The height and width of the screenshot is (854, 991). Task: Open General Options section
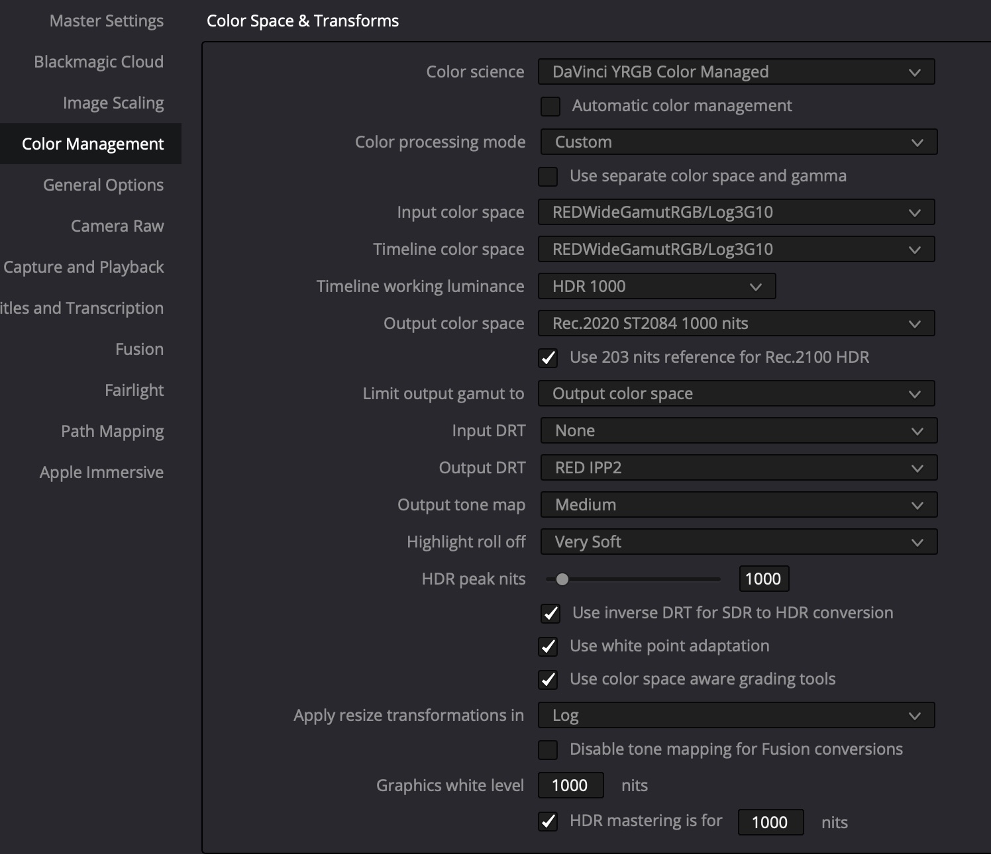coord(103,185)
